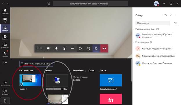Viewport: 181px width, 105px height.
Task: Toggle the participants panel button
Action: pyautogui.click(x=96, y=48)
